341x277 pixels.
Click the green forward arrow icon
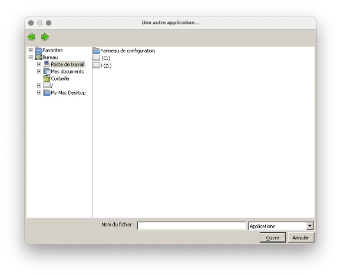[x=45, y=36]
